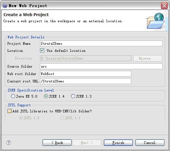Click the MyEclipse title bar icon
This screenshot has height=151, width=170.
pos(5,6)
